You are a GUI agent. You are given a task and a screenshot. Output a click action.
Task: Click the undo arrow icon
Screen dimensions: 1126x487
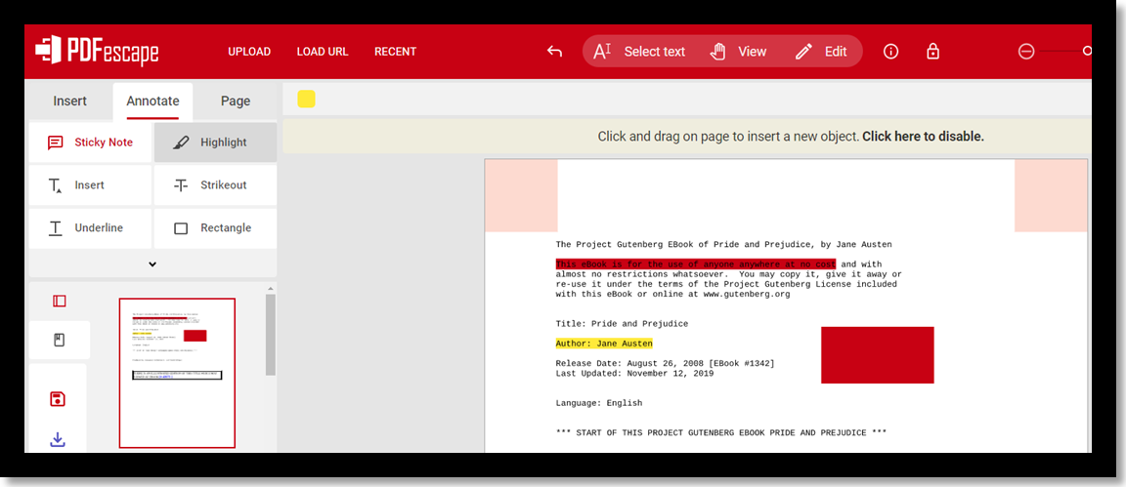tap(554, 51)
